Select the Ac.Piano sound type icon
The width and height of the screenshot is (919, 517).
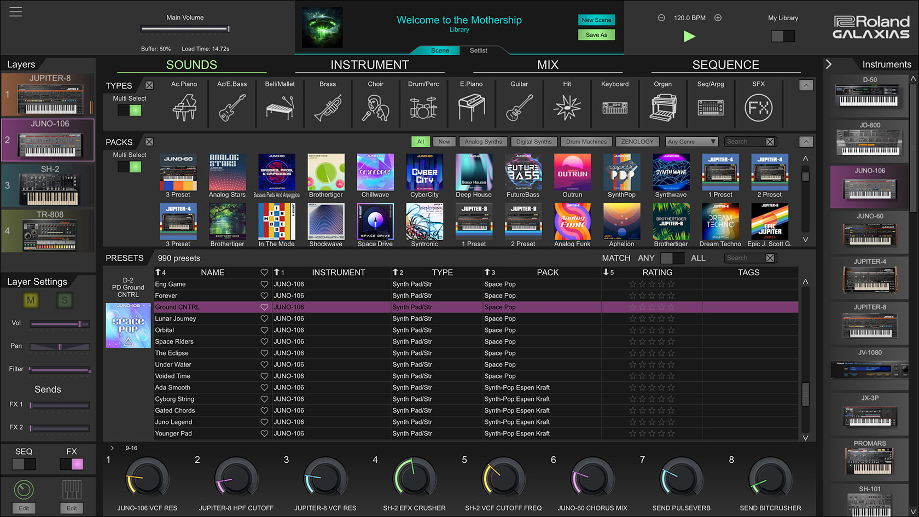[x=184, y=107]
